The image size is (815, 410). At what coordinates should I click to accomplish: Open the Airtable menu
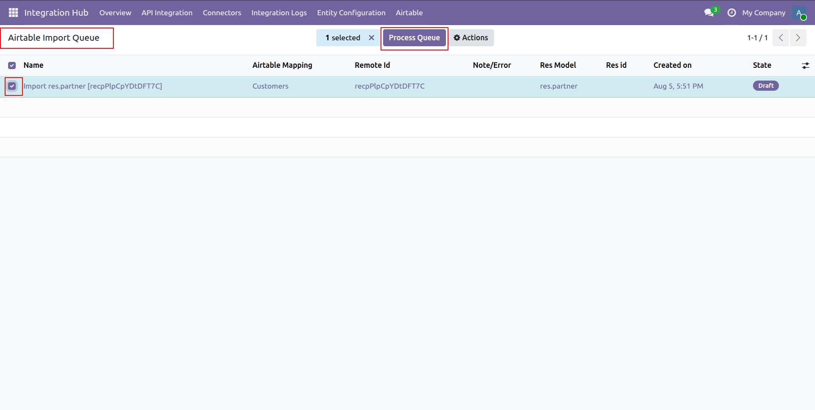coord(409,13)
